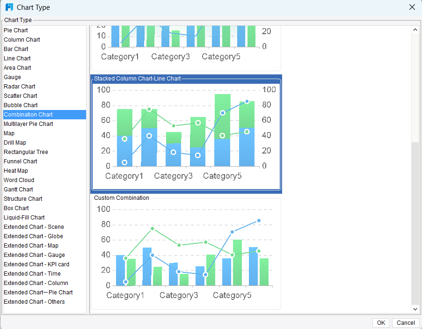The width and height of the screenshot is (422, 329).
Task: Click the scrollbar down arrow
Action: pos(415,309)
